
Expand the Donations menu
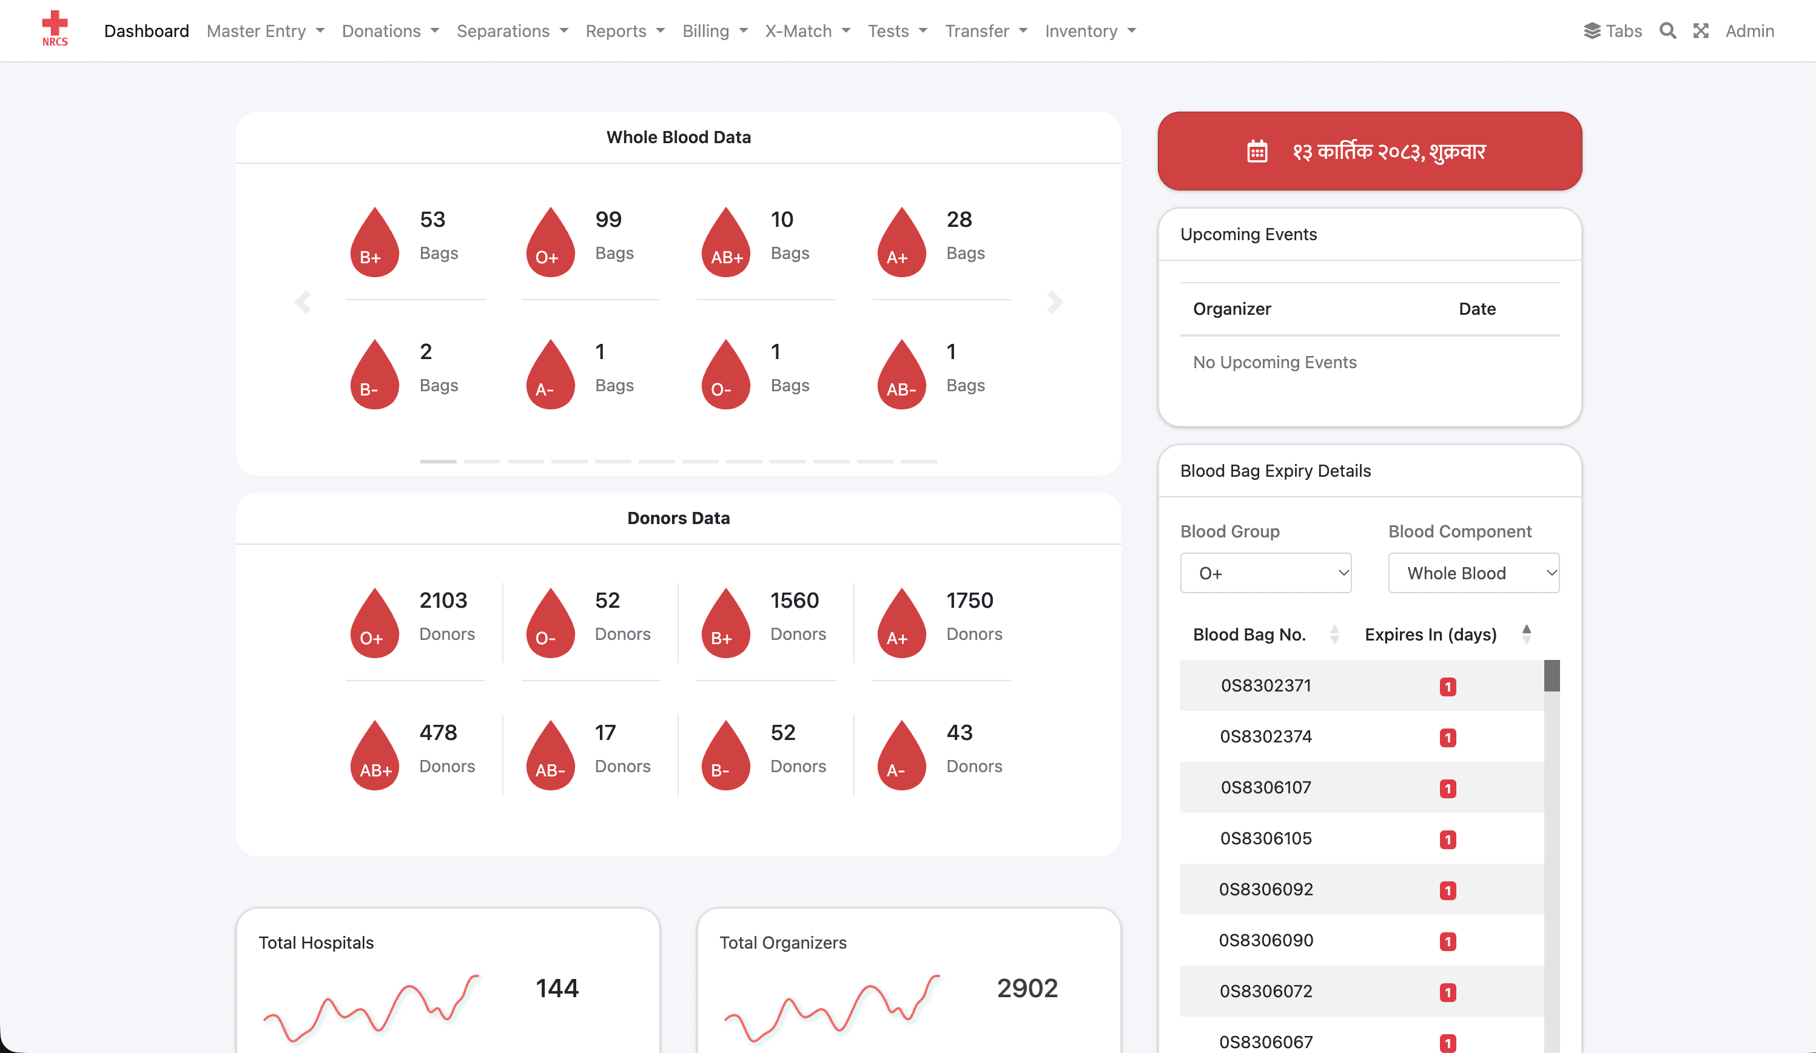tap(390, 31)
